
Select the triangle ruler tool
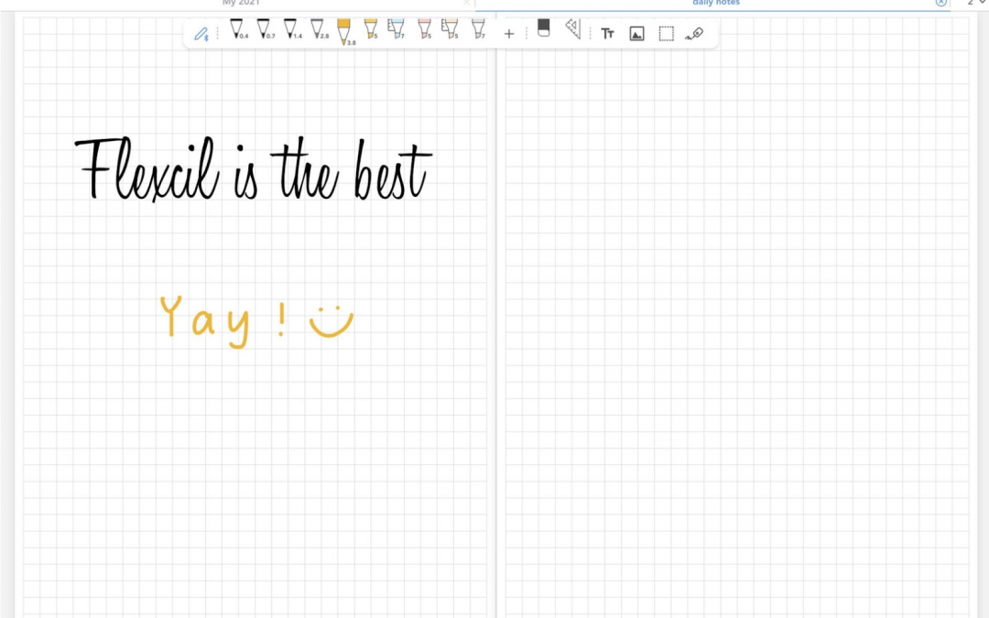click(x=572, y=28)
